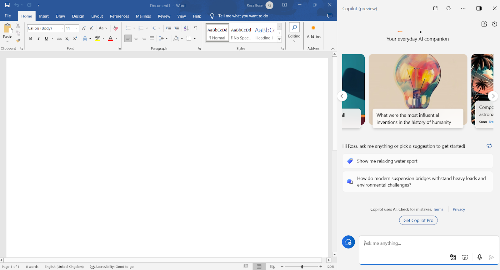500x270 pixels.
Task: Start a new Copilot topic
Action: coord(348,242)
